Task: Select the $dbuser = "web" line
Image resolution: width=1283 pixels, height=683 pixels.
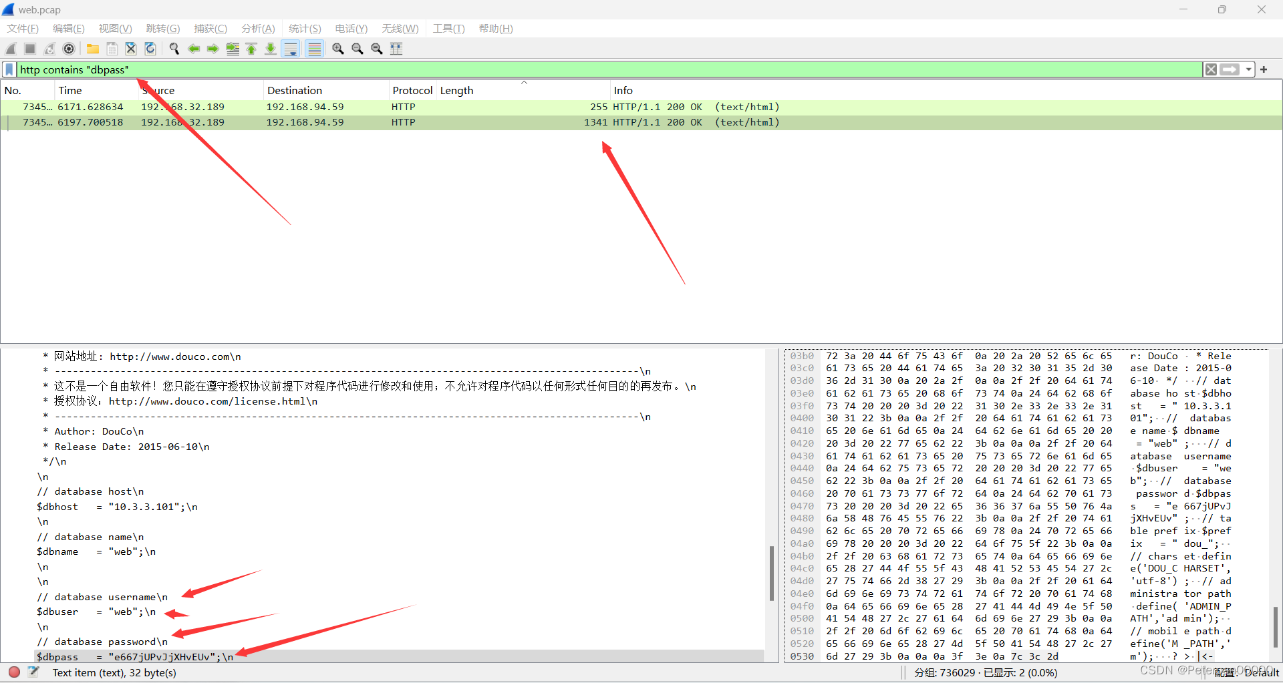Action: [96, 612]
